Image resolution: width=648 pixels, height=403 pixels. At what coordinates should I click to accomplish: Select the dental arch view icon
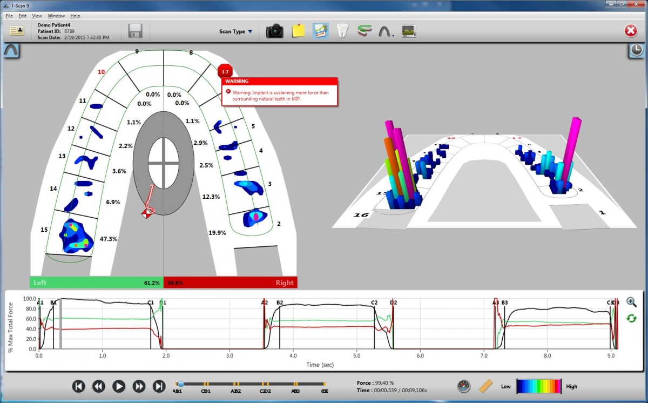click(x=384, y=31)
